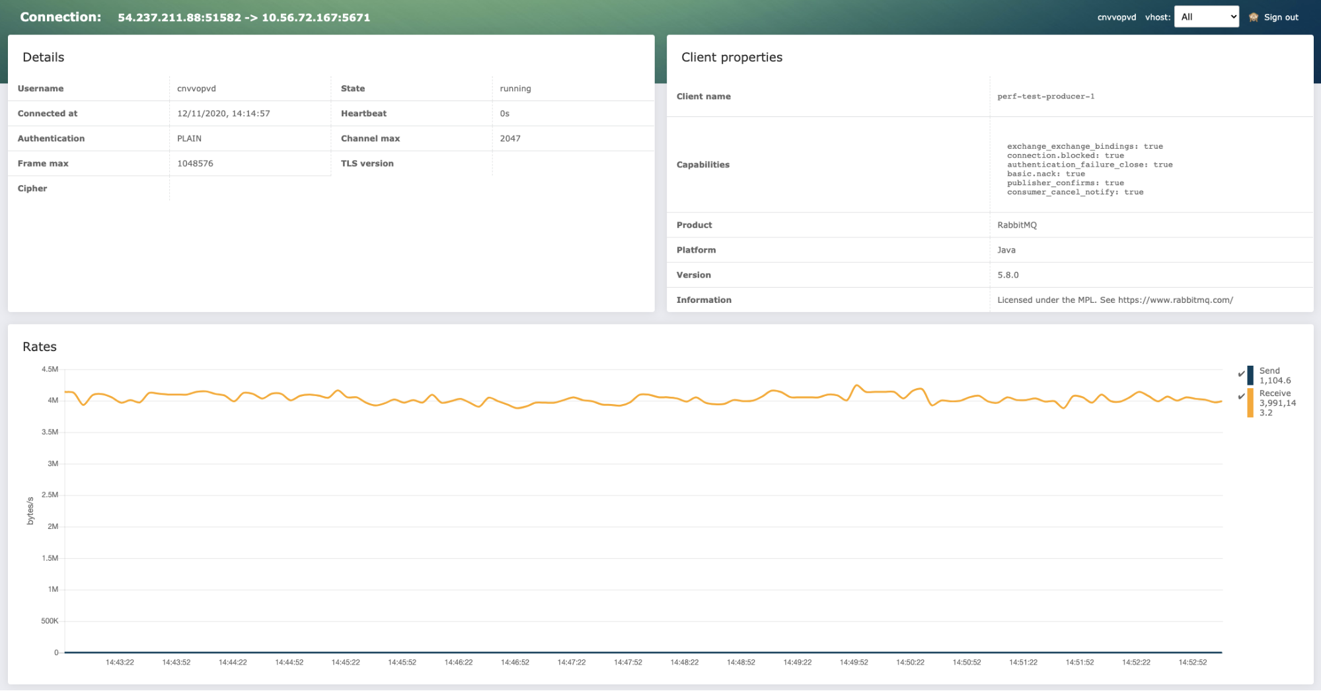Click the Connection address title in header
The width and height of the screenshot is (1321, 691).
(244, 18)
